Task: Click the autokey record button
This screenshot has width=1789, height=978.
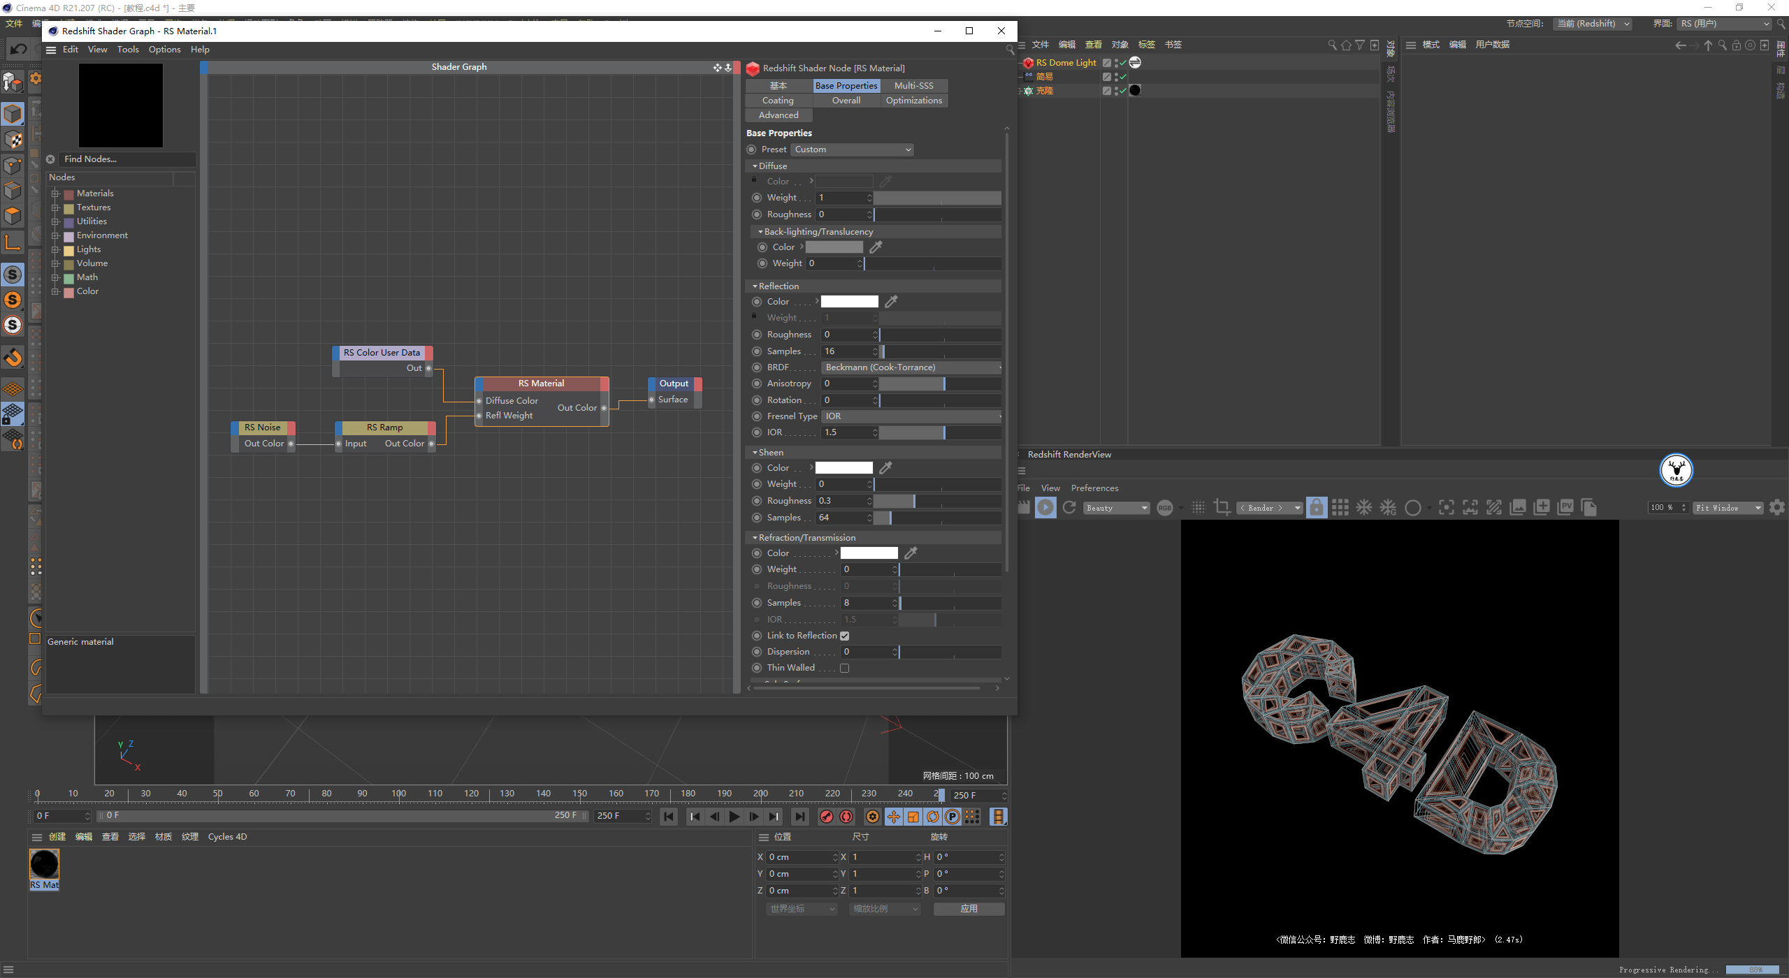Action: [846, 817]
